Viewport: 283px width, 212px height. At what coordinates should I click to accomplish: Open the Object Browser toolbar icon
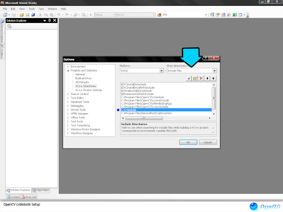pos(223,15)
